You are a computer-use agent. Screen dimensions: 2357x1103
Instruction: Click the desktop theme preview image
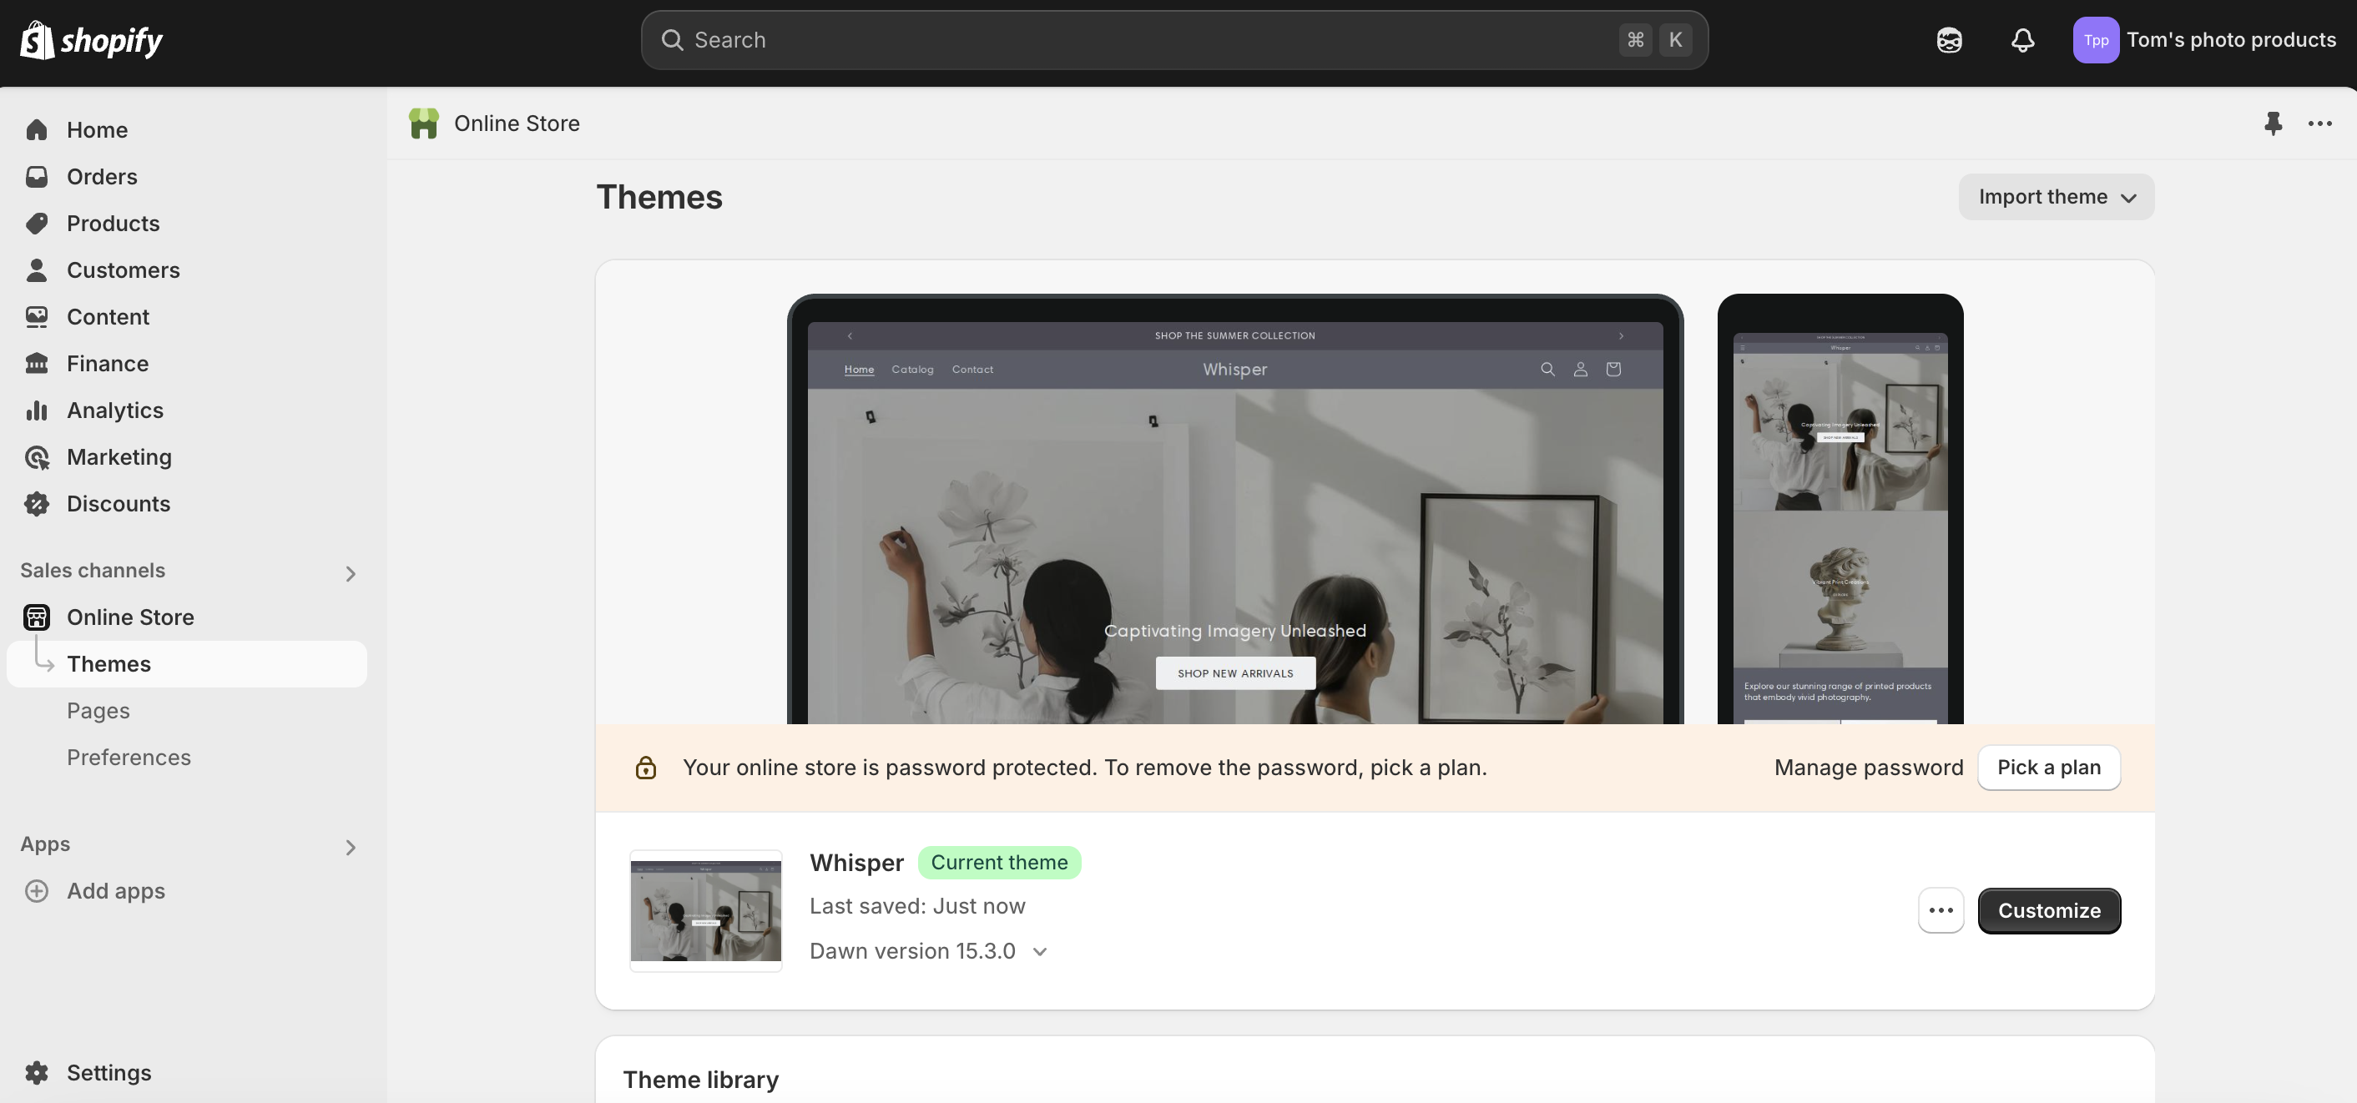[x=1234, y=510]
